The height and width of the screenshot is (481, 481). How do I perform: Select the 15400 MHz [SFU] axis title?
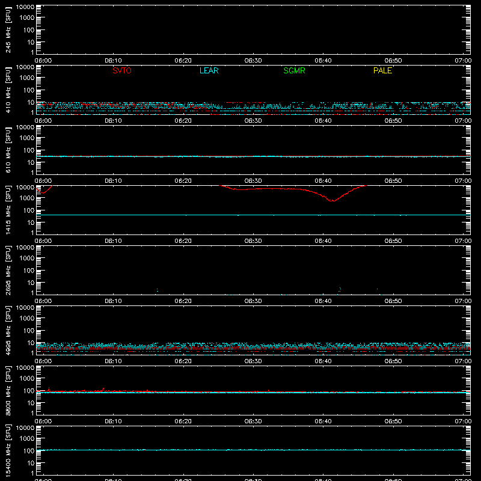pyautogui.click(x=8, y=450)
